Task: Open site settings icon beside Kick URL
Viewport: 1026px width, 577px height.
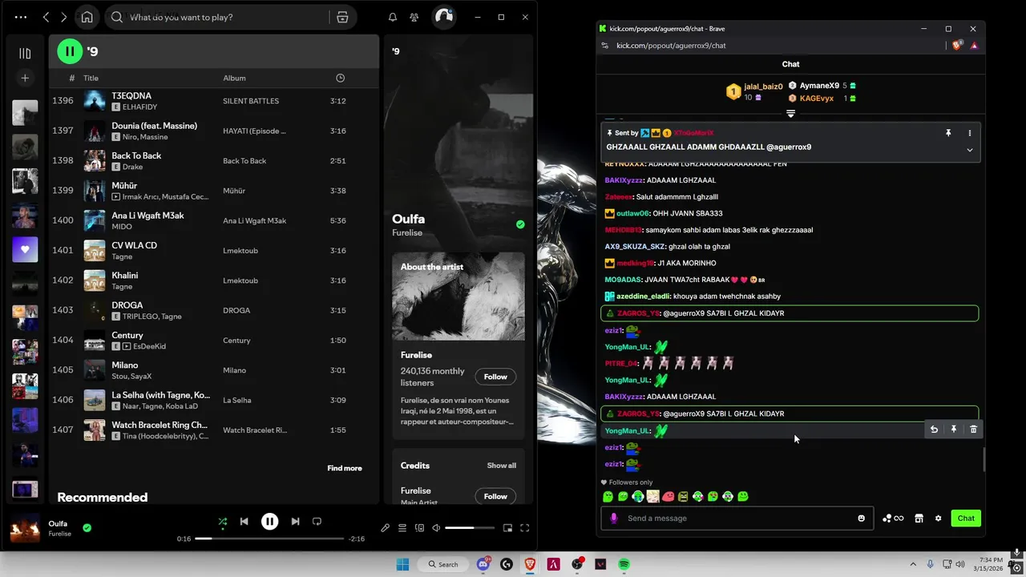Action: [x=604, y=46]
